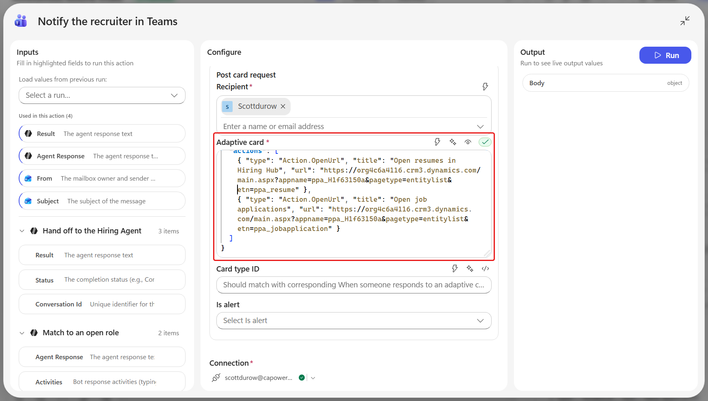Click the Card type ID input field
Viewport: 708px width, 401px height.
354,285
